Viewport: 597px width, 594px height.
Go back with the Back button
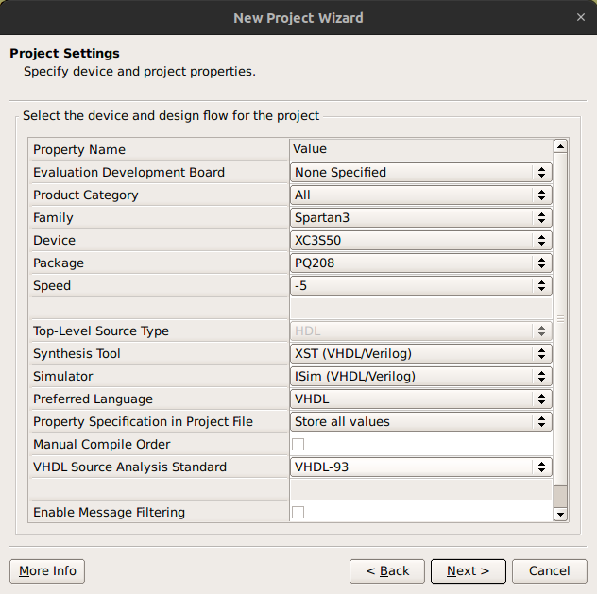coord(386,571)
